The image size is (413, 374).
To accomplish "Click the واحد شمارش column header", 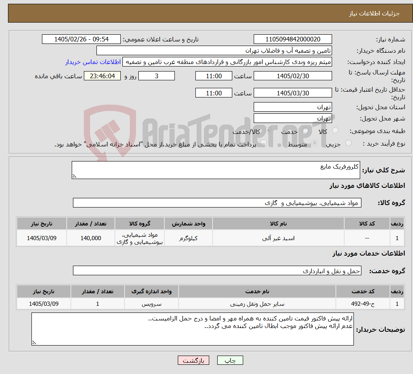I will coord(188,224).
